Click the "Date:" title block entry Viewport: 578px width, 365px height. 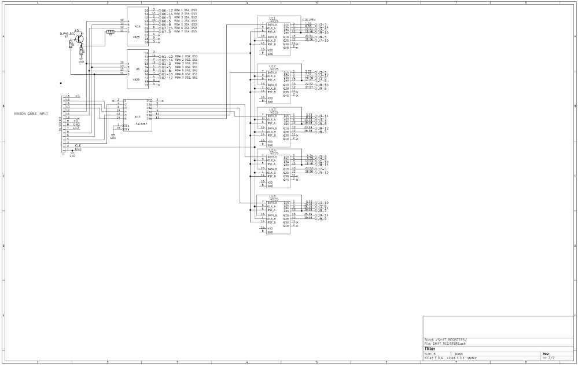[x=459, y=354]
